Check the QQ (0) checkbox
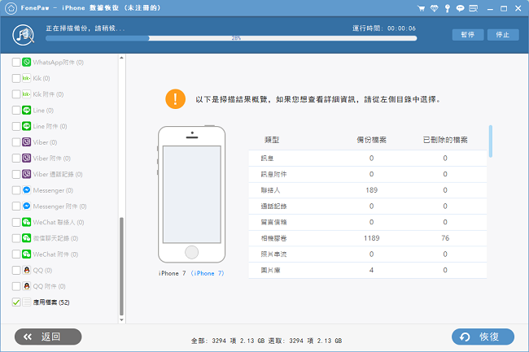529x352 pixels. pyautogui.click(x=15, y=270)
